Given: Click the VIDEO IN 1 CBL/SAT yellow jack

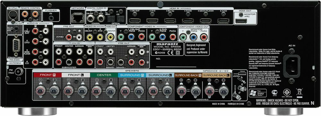Looking at the screenshot, I should coord(90,37).
